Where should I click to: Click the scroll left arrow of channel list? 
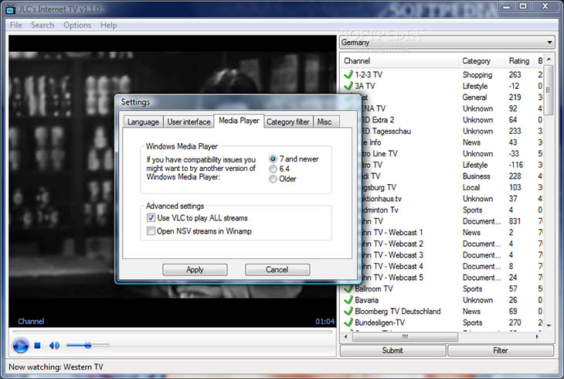tap(346, 337)
